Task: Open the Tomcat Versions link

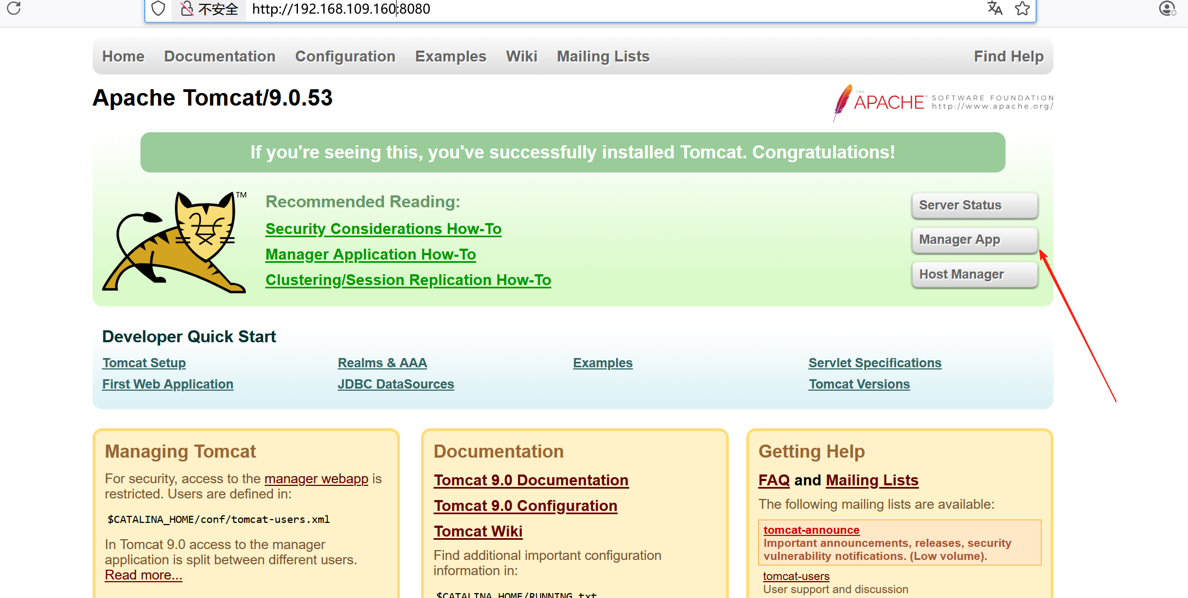Action: point(859,384)
